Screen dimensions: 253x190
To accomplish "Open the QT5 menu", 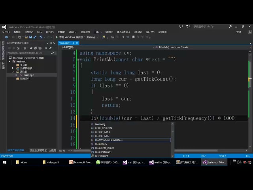I will coord(39,32).
